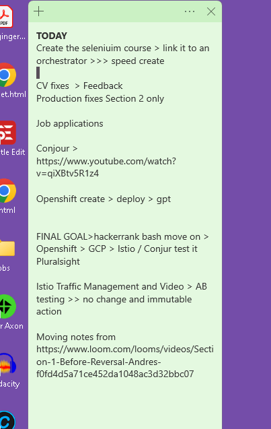The width and height of the screenshot is (271, 429).
Task: Click 'Create the seleniuim course' line
Action: coord(122,48)
